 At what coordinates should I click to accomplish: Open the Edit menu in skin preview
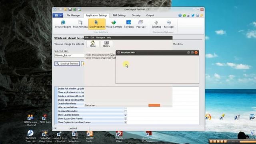click(x=92, y=38)
